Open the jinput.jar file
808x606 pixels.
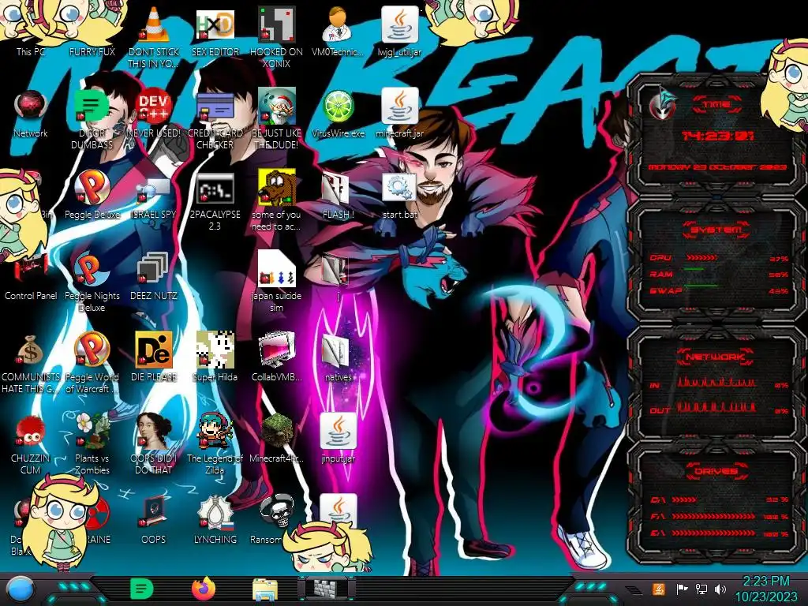point(338,438)
